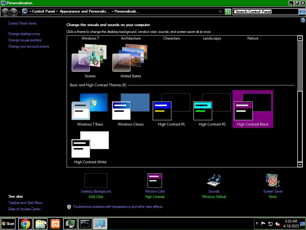The image size is (306, 230).
Task: Click the search magnifier button
Action: coord(302,12)
